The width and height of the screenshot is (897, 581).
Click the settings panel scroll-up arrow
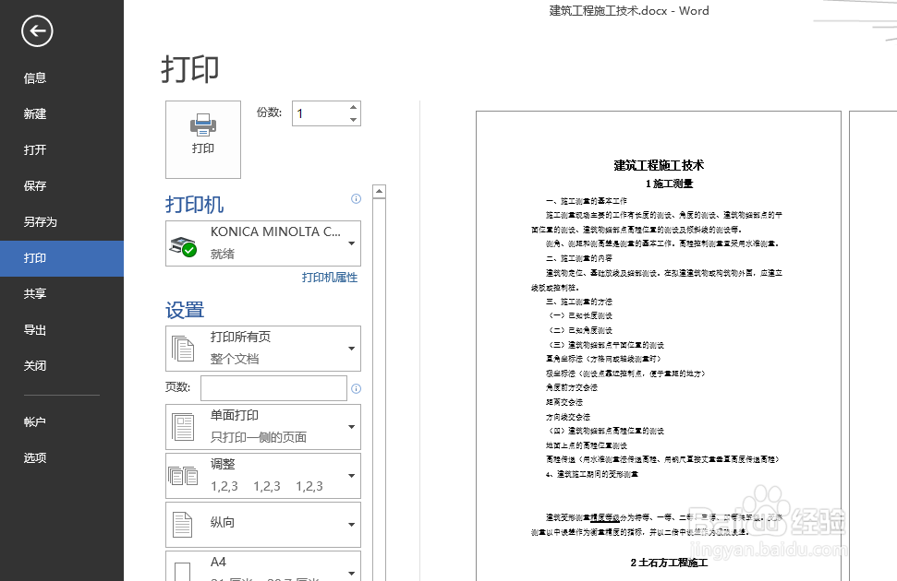(379, 192)
